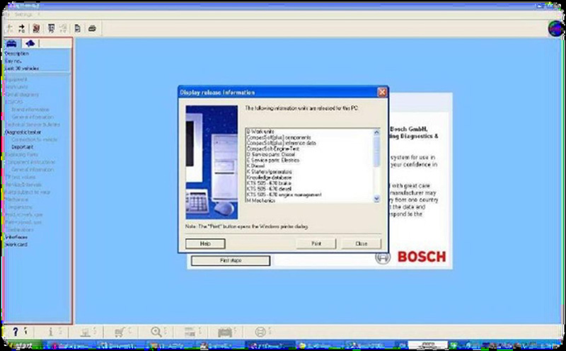
Task: Open the Settings menu
Action: coord(23,13)
